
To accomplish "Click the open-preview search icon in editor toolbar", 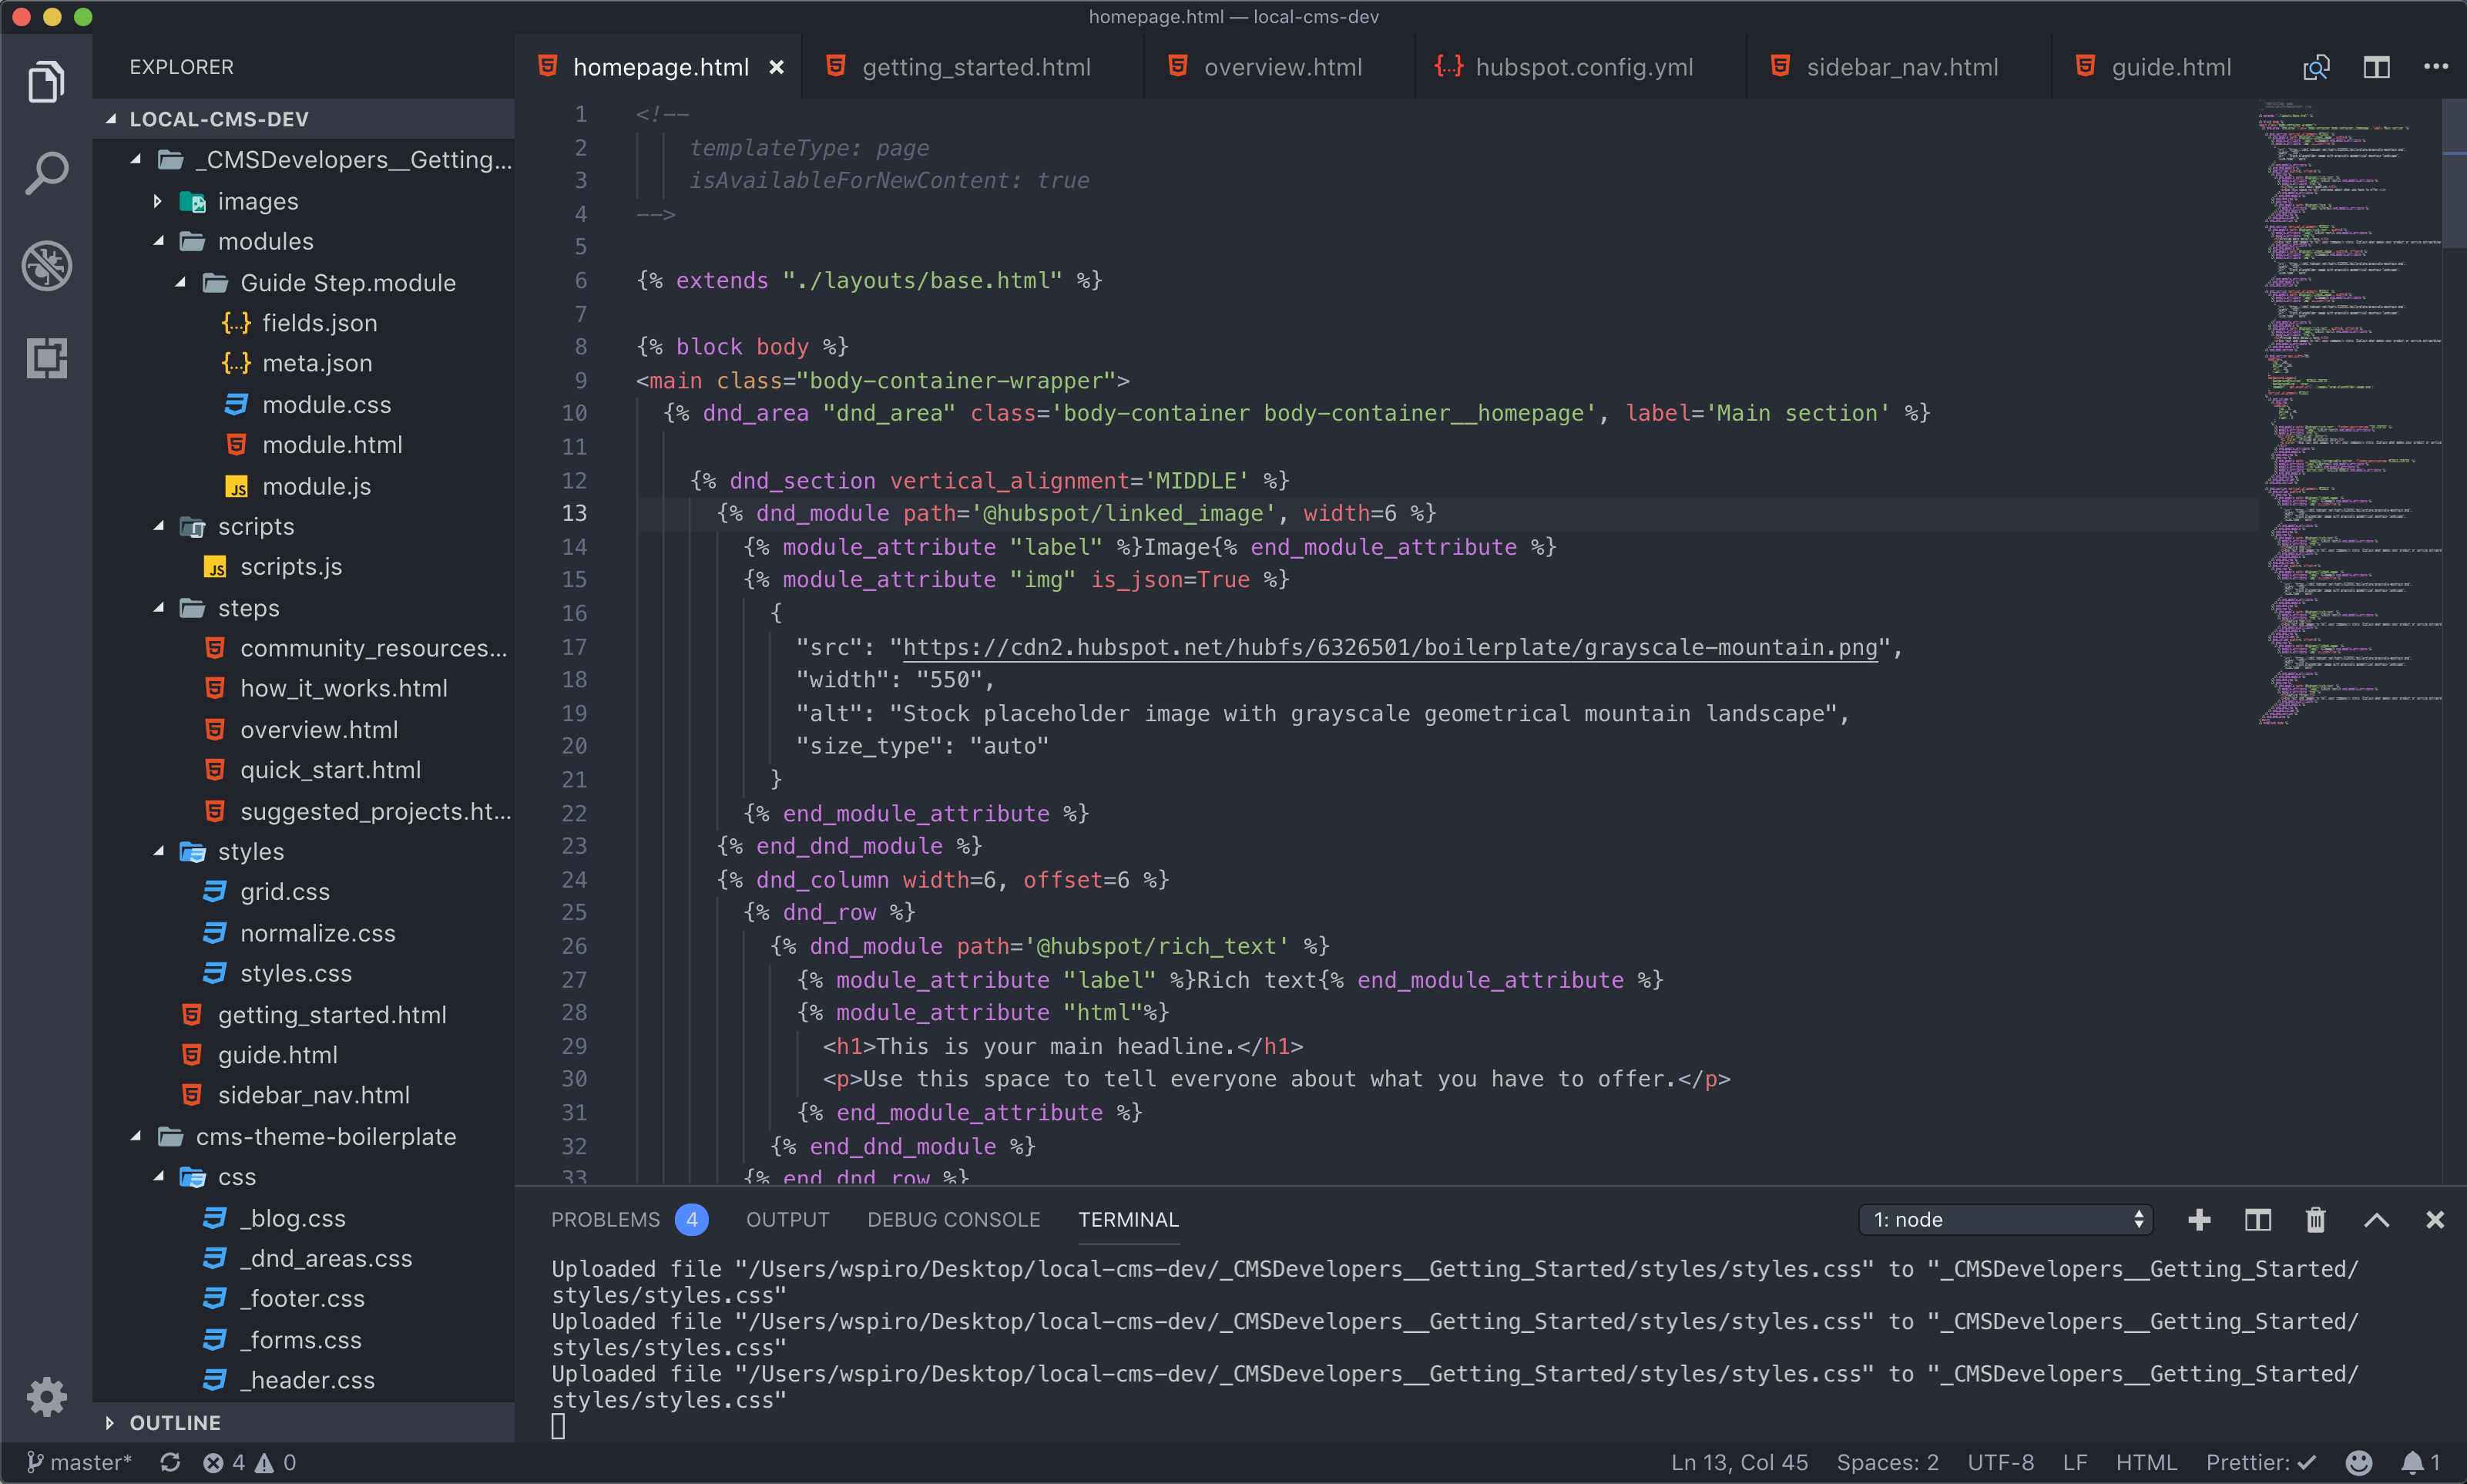I will click(x=2316, y=67).
